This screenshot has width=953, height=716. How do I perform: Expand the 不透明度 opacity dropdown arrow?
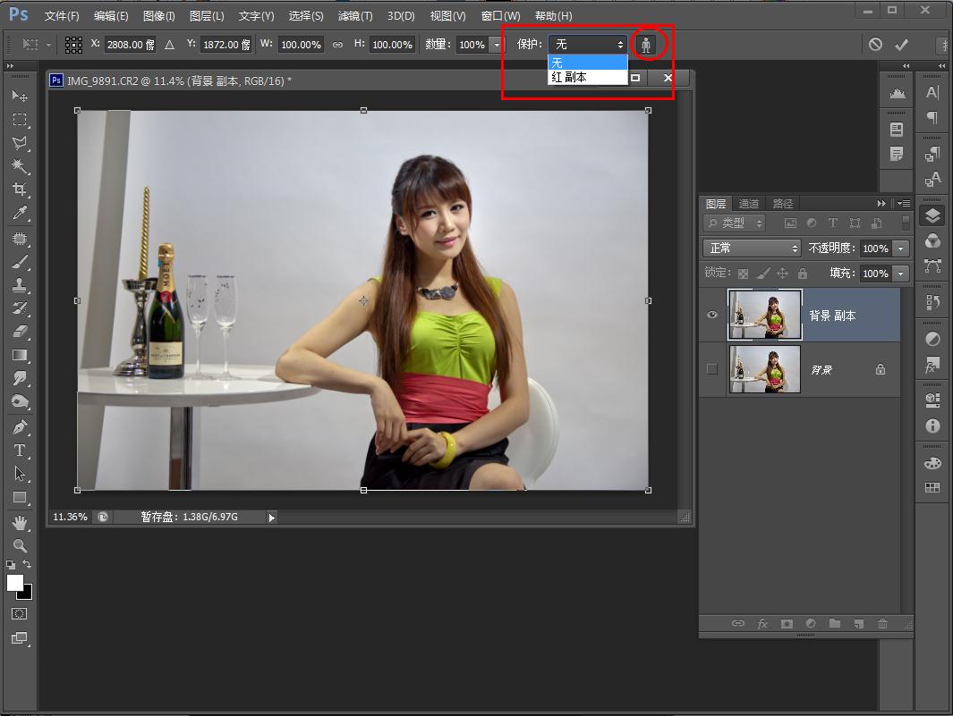(901, 248)
